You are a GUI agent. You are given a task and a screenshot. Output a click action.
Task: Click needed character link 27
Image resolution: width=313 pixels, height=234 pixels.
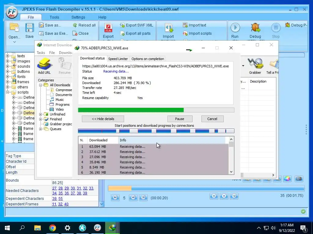54,188
